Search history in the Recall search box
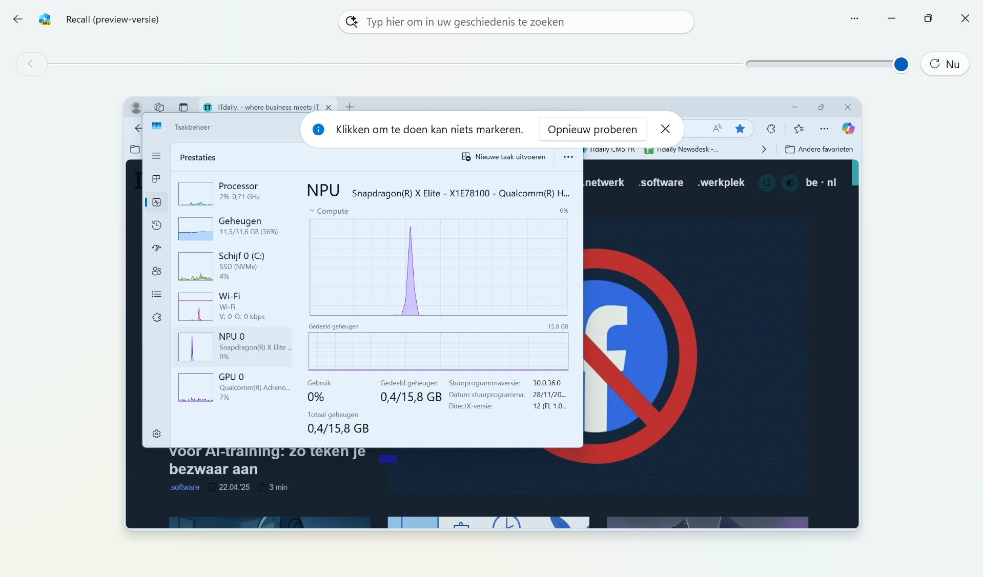 pos(516,22)
